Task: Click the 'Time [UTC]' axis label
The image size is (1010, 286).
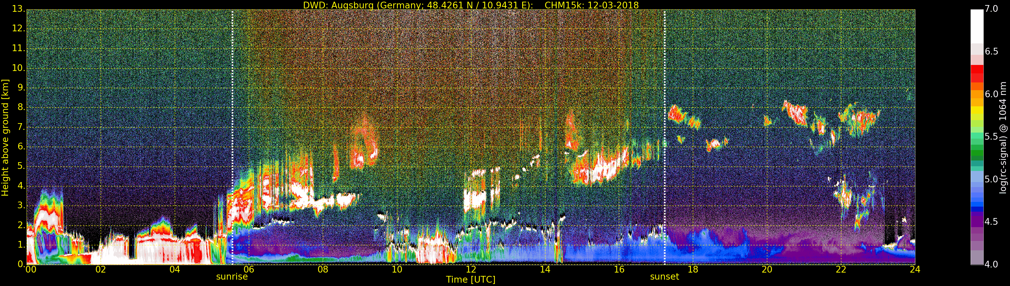Action: [471, 279]
